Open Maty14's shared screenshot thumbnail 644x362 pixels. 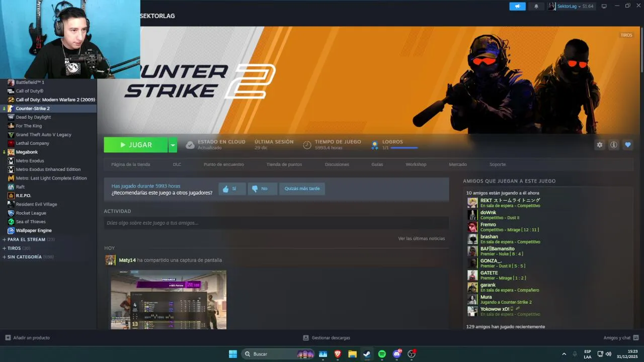point(169,300)
